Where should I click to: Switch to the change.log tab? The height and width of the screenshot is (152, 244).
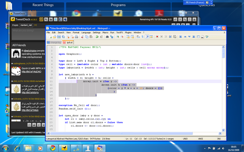54,42
